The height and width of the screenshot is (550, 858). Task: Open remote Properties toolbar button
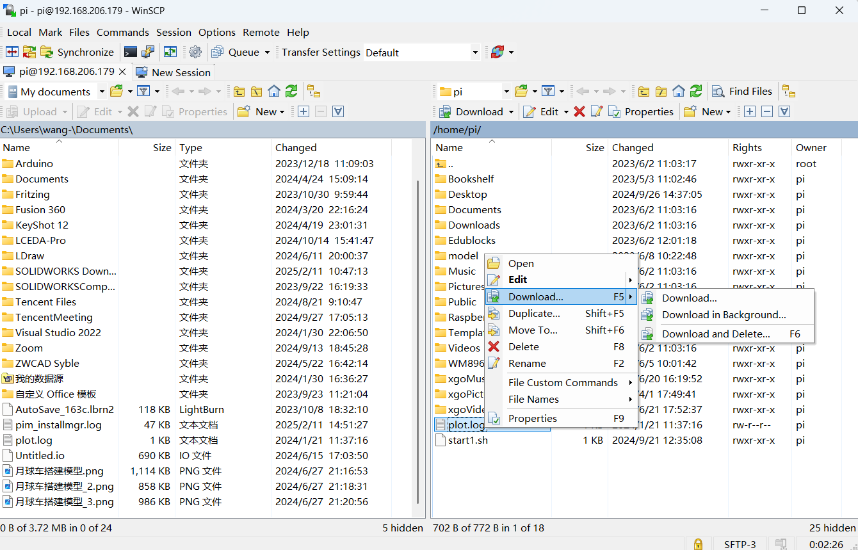(641, 111)
